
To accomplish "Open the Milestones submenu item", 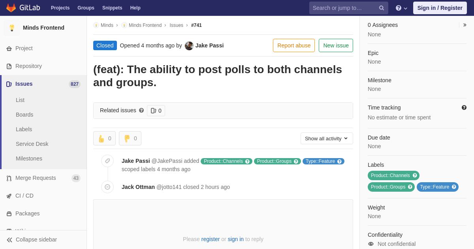I will (29, 158).
